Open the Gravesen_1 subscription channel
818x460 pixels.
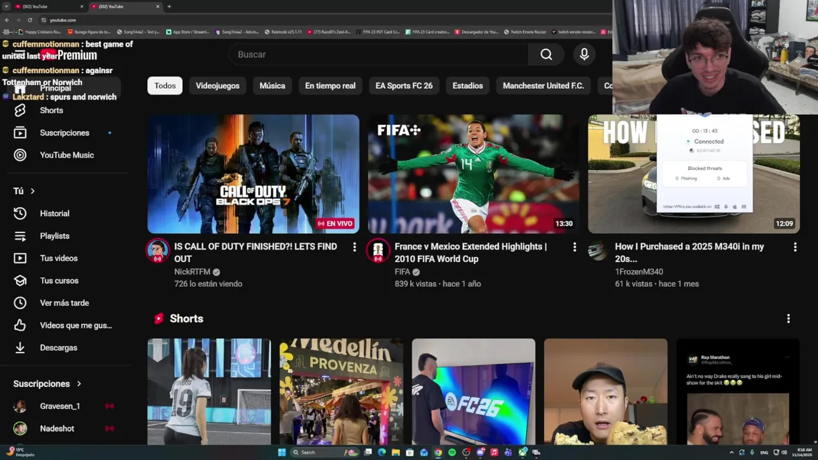pos(60,406)
